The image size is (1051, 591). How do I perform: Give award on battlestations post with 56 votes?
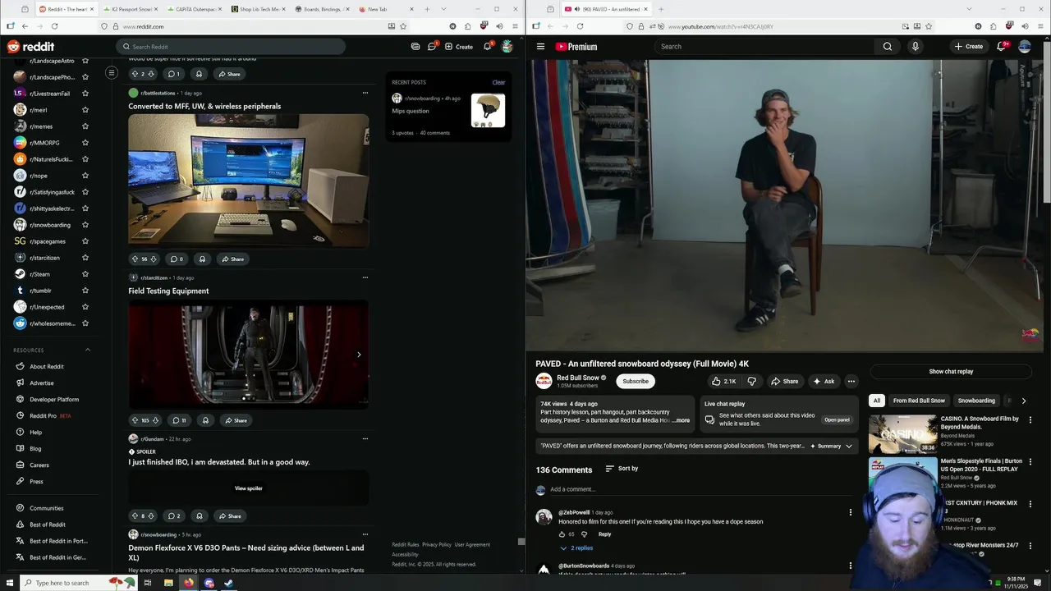[202, 259]
